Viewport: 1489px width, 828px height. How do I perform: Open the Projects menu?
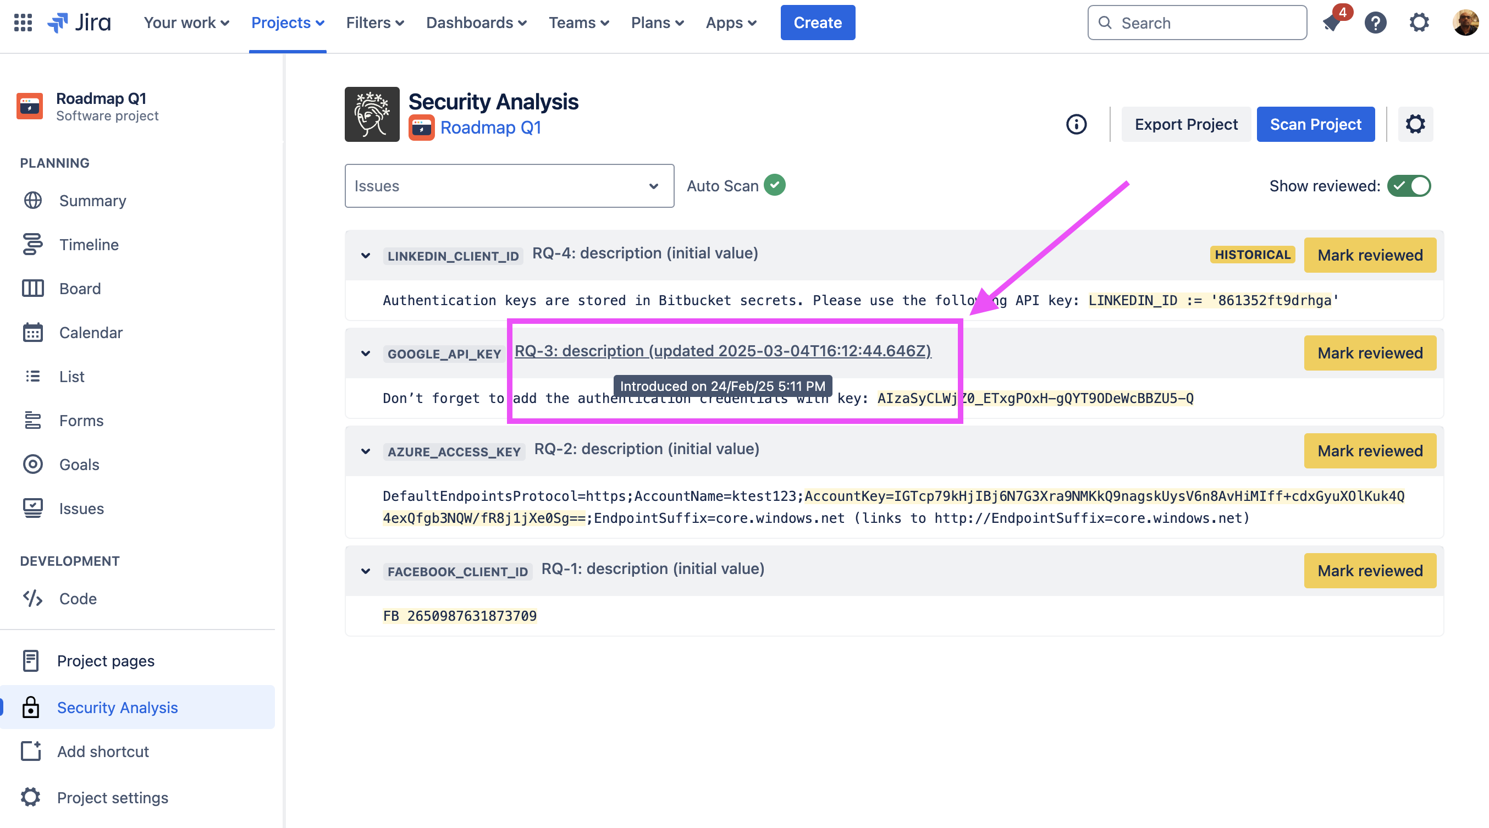(288, 23)
